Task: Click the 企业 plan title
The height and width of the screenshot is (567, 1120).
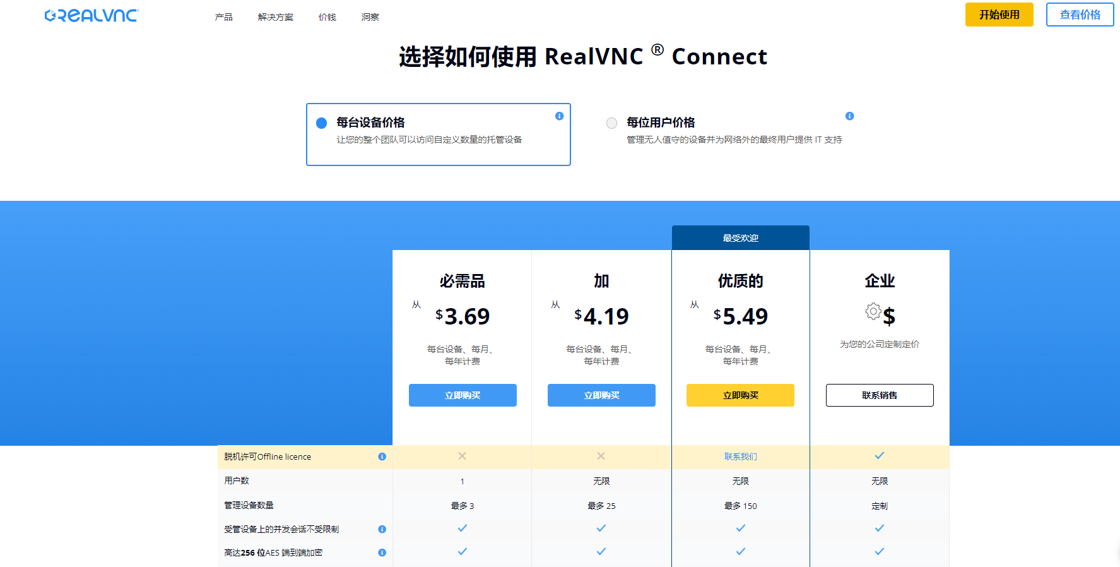Action: (x=880, y=281)
